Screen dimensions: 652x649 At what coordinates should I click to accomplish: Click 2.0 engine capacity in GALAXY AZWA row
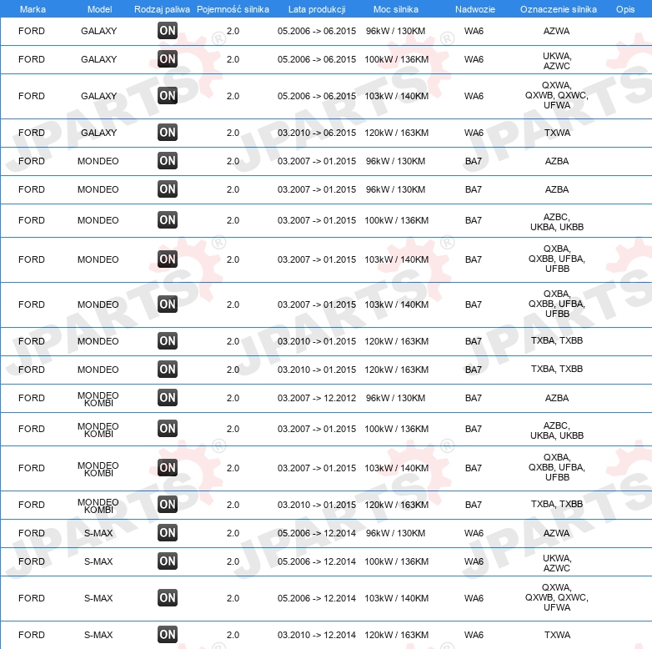tap(233, 31)
